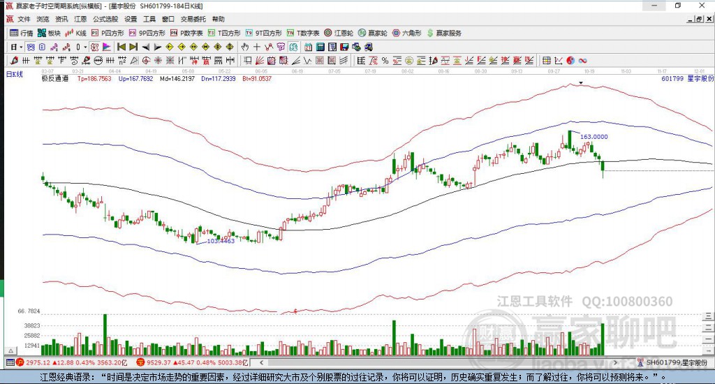This screenshot has width=715, height=384.
Task: Open the 工具 menu
Action: coord(149,19)
